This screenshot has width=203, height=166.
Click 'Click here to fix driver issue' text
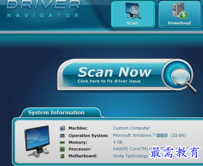point(109,81)
